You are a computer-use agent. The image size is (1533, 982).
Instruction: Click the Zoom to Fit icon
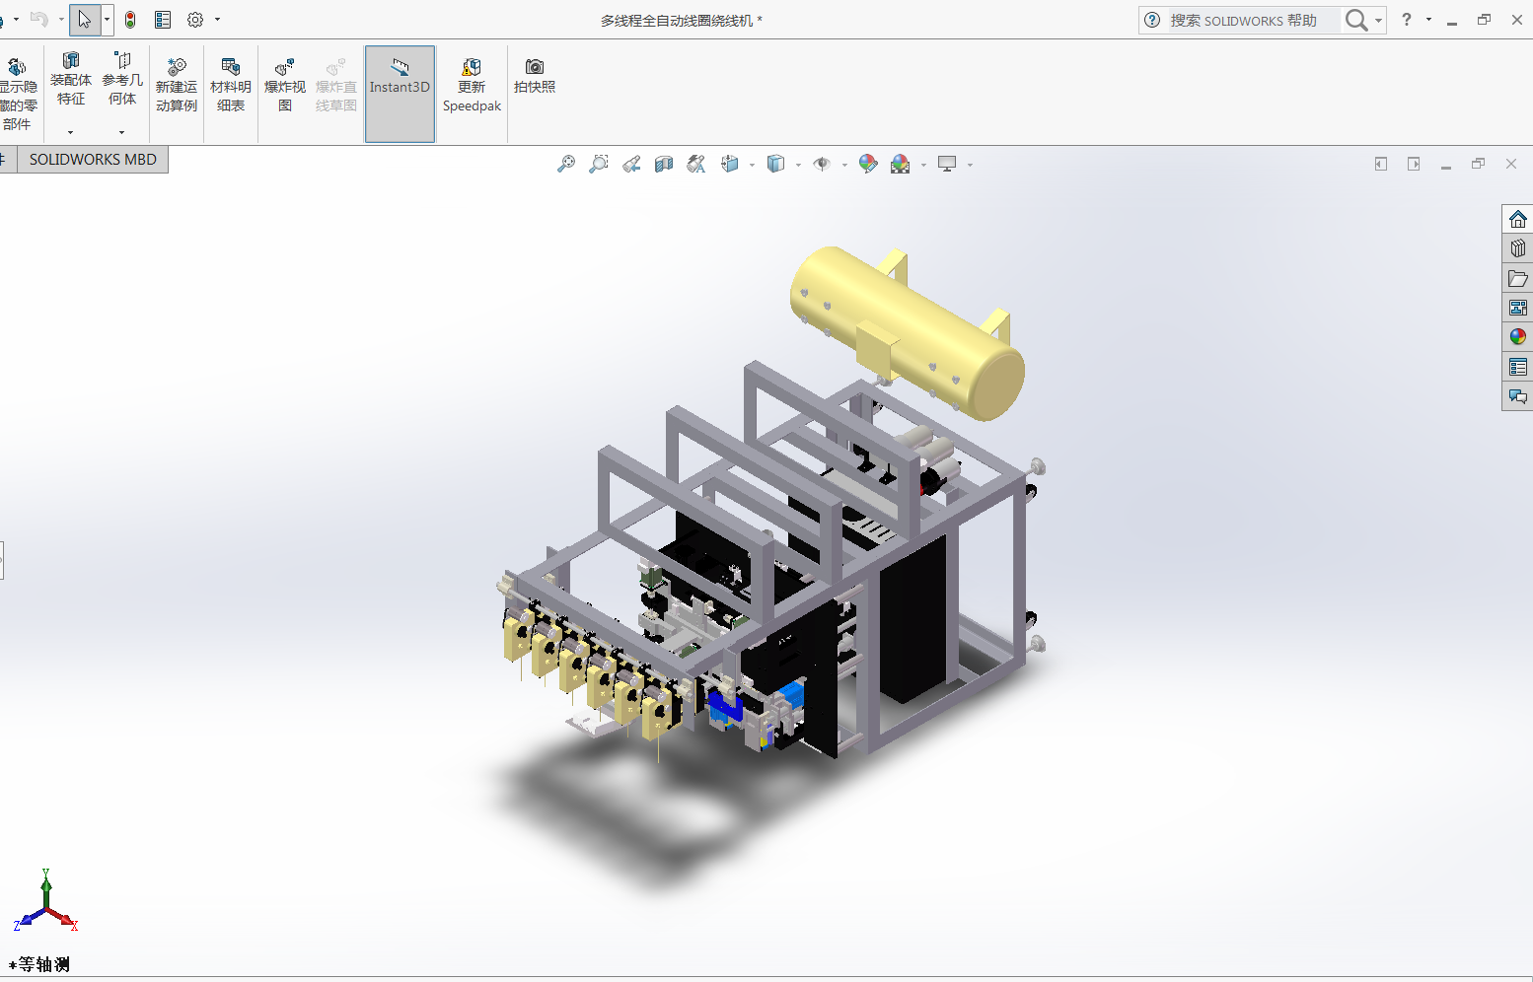[x=566, y=164]
